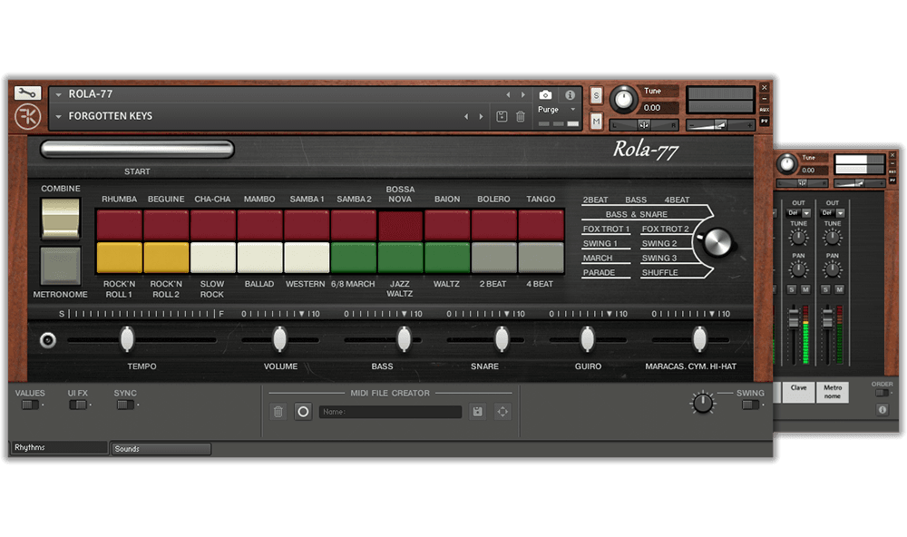
Task: Open the FORGOTTEN KEYS snapshot dropdown arrow
Action: (x=58, y=116)
